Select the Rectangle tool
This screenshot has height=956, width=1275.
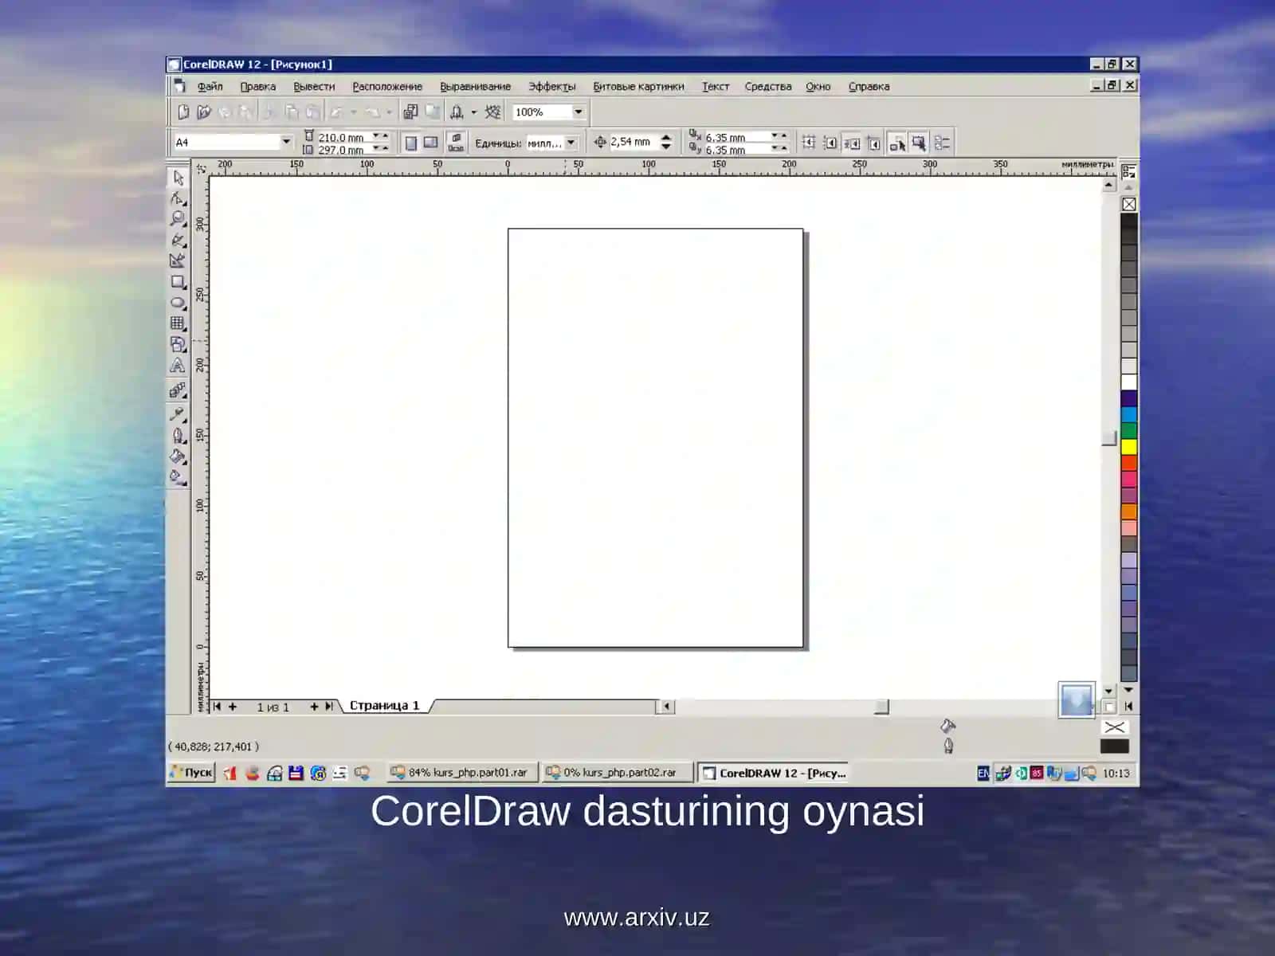pyautogui.click(x=178, y=281)
